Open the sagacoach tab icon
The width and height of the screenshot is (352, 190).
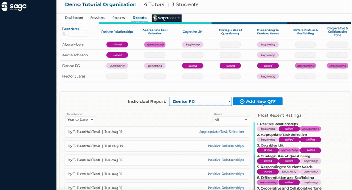[167, 18]
